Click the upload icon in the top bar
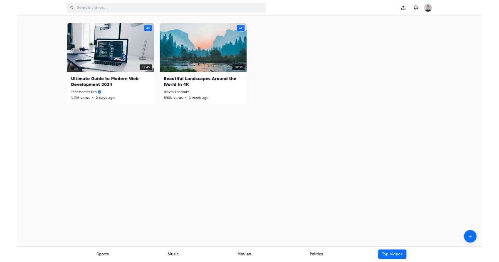The width and height of the screenshot is (499, 262). [x=403, y=7]
